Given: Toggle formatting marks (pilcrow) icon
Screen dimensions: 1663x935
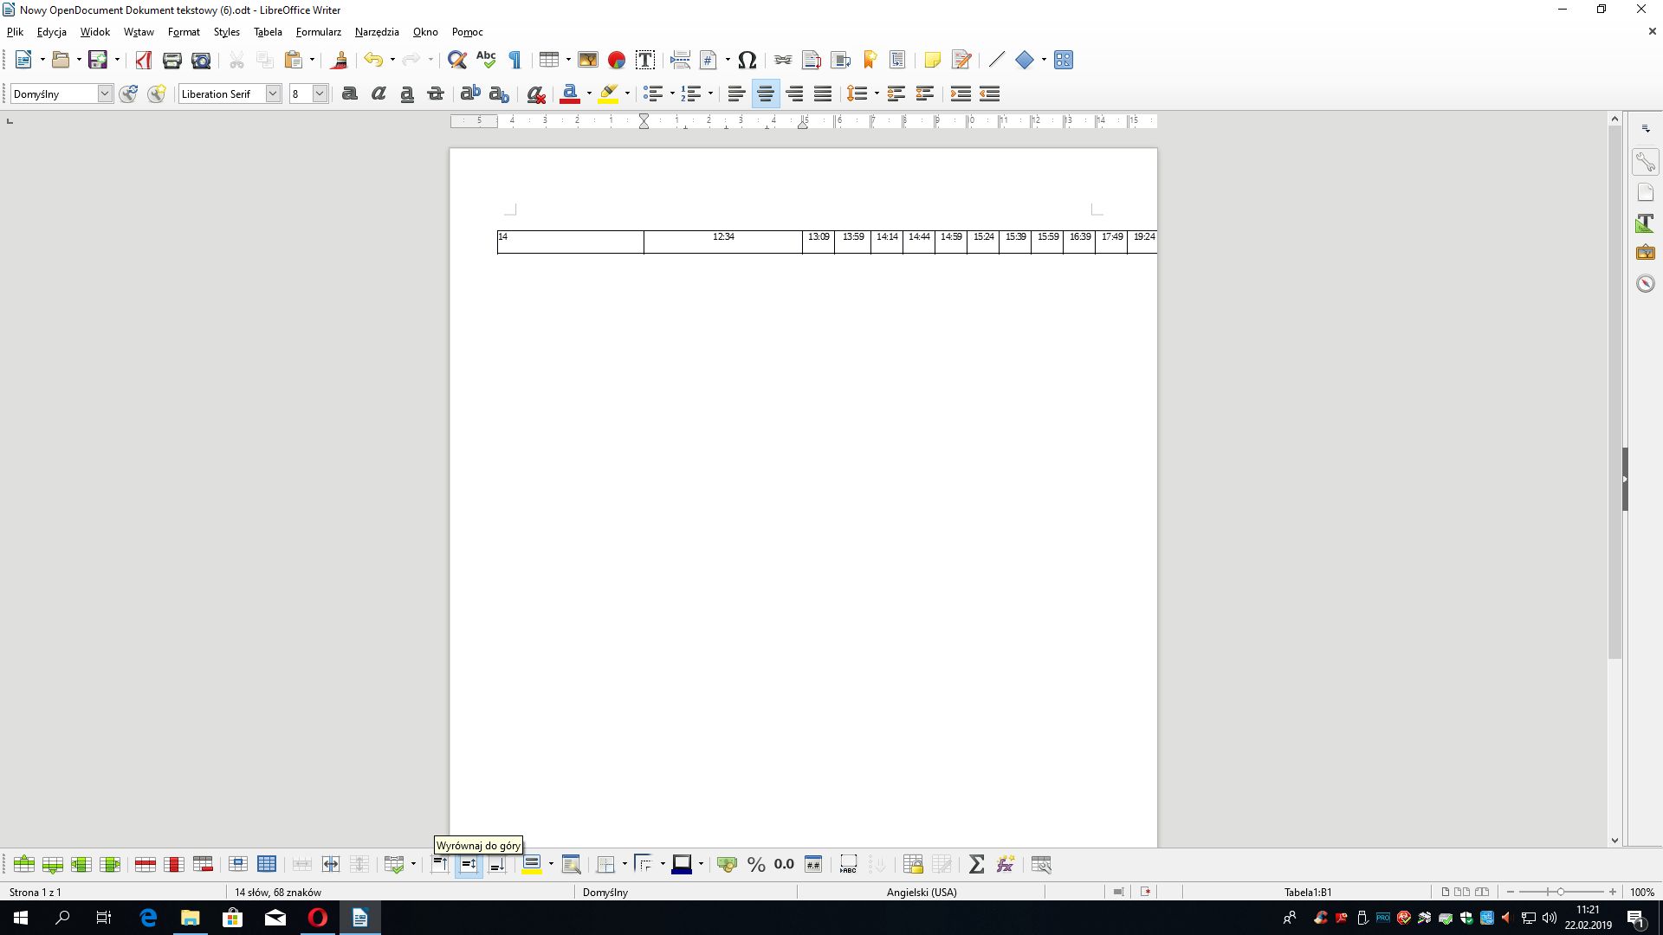Looking at the screenshot, I should click(515, 60).
